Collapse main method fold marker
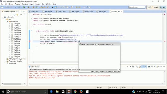 coord(32,31)
